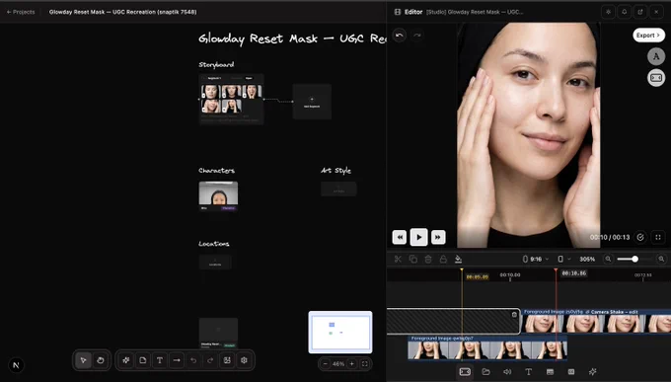Click the Editor panel film icon

tap(398, 12)
